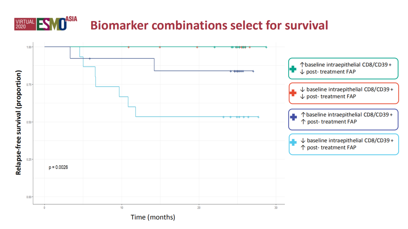Click the p = 0.0026 annotation
Viewport: 408px width, 229px height.
pyautogui.click(x=58, y=167)
